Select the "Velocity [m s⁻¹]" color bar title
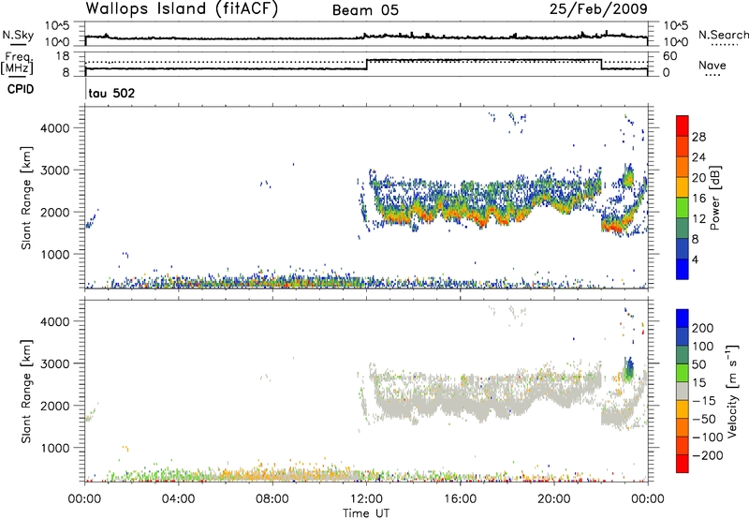749x519 pixels. pyautogui.click(x=732, y=392)
